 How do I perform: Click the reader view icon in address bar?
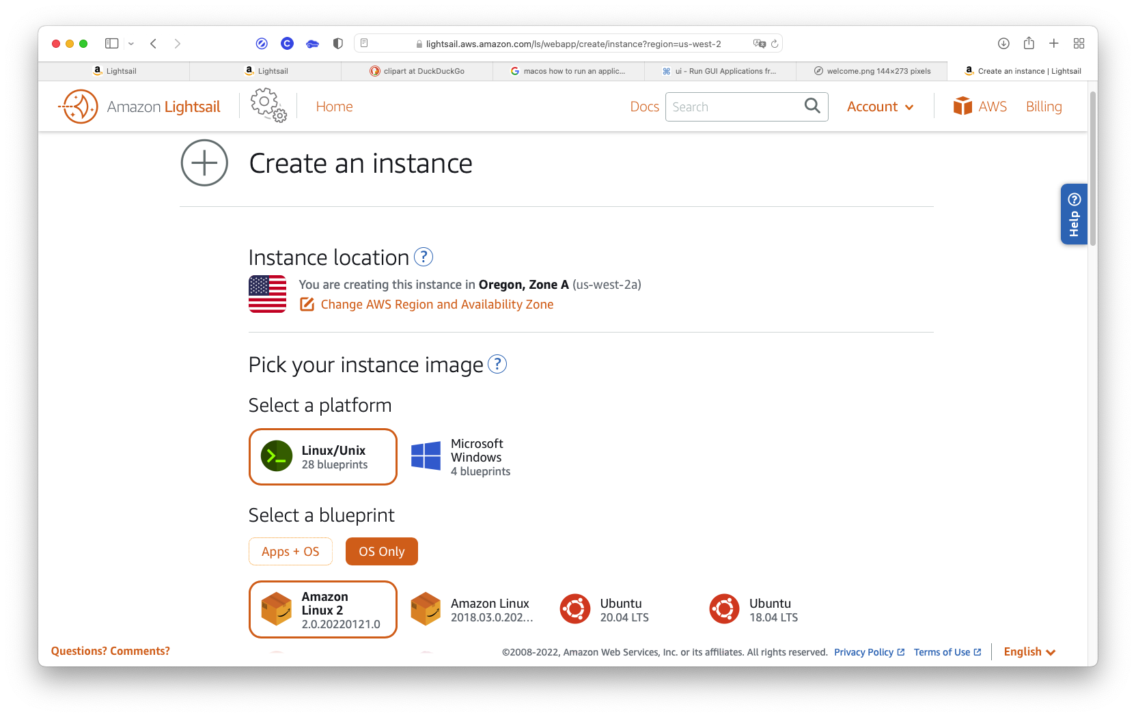coord(364,43)
